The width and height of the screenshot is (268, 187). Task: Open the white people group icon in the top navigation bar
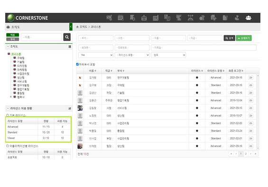[249, 18]
